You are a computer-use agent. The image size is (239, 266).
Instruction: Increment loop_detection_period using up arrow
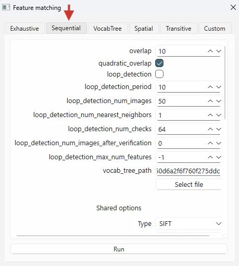(210, 87)
